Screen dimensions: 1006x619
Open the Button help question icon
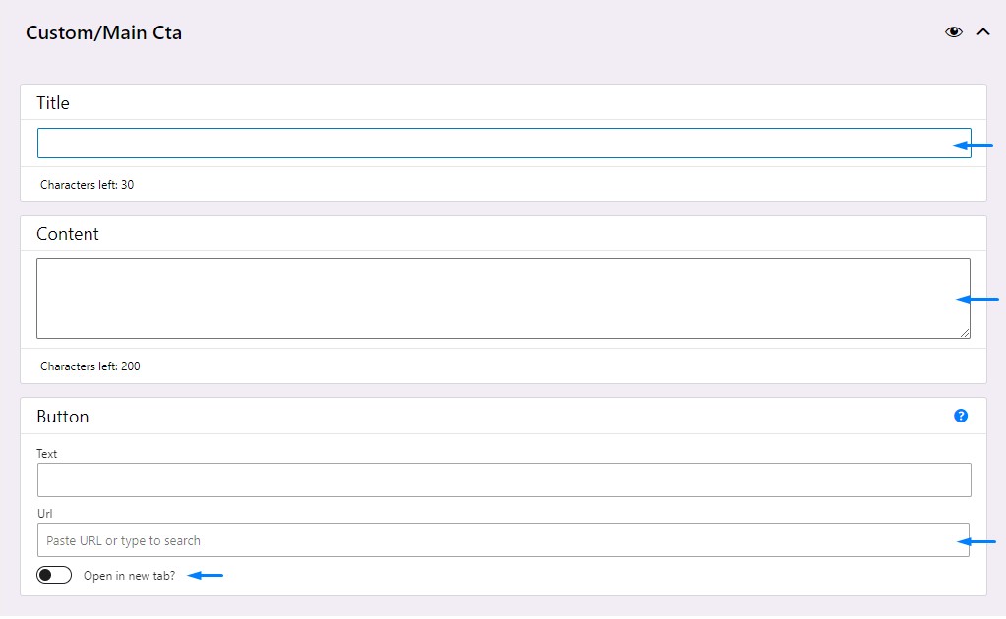(961, 416)
